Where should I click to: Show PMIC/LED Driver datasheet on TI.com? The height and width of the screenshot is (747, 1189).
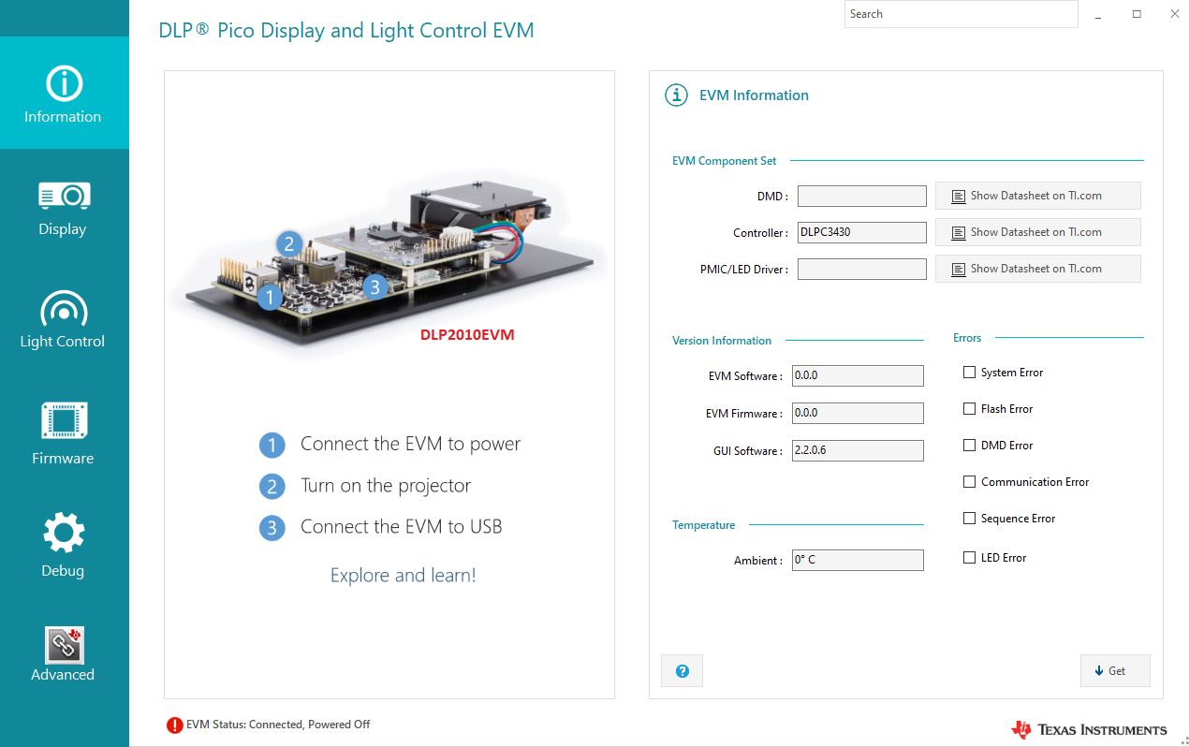click(1037, 269)
